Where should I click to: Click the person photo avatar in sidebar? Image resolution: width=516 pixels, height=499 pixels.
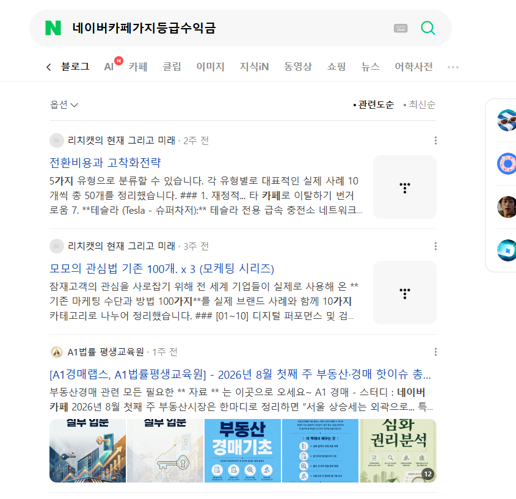click(507, 206)
